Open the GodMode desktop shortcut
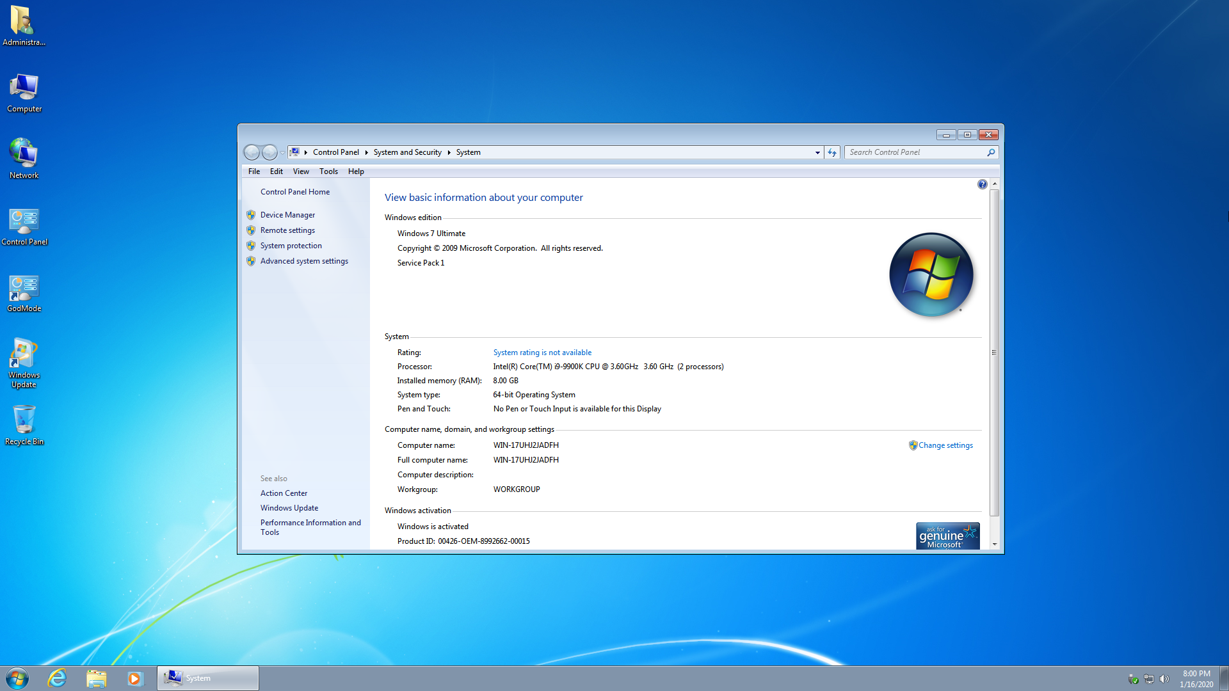1229x691 pixels. point(24,294)
